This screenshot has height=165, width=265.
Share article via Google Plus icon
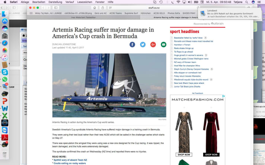153,44
